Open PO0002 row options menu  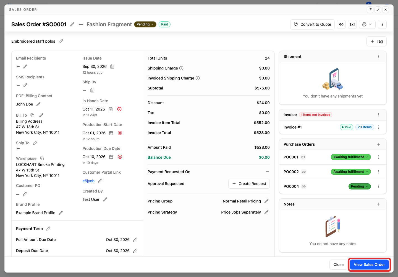coord(379,172)
